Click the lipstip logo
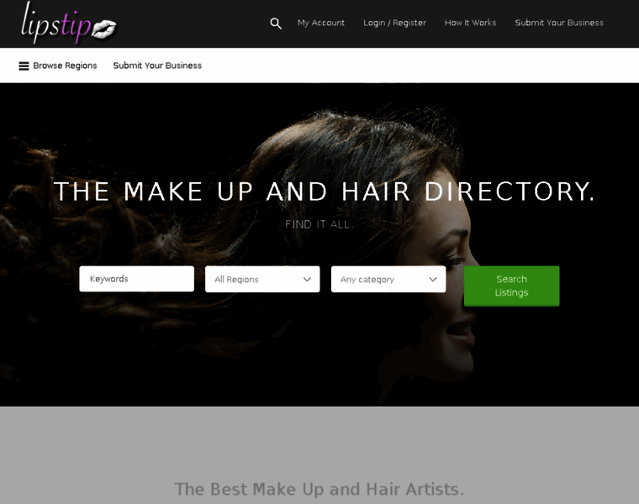The image size is (639, 504). [69, 24]
